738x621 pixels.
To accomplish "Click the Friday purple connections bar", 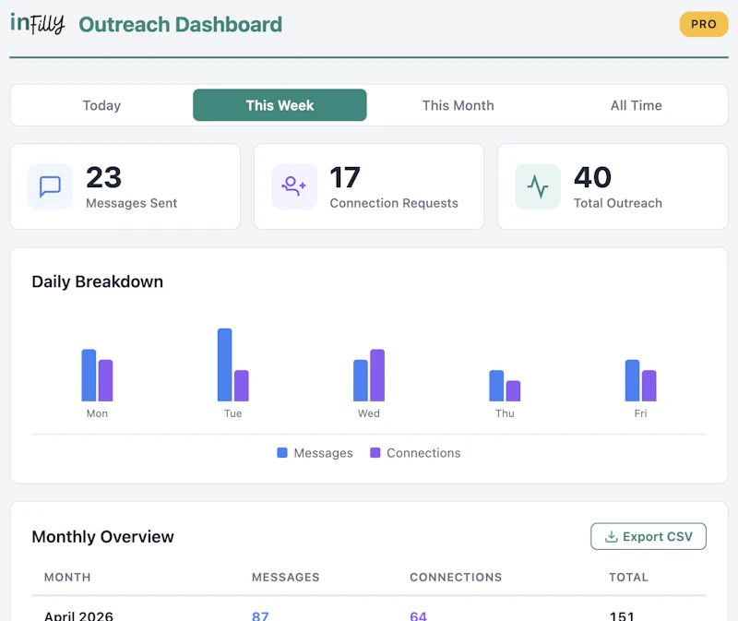I will pyautogui.click(x=649, y=386).
